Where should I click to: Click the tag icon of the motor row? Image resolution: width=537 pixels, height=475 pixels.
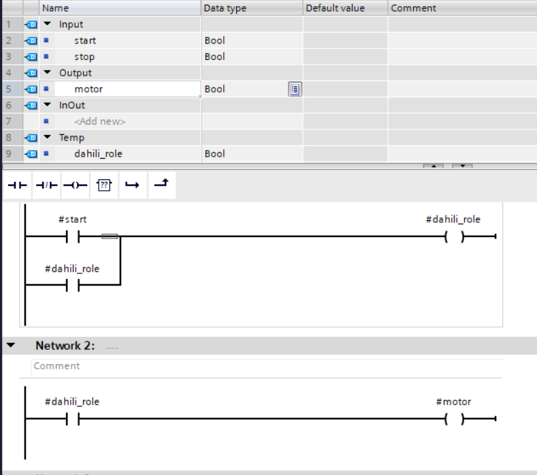point(31,89)
